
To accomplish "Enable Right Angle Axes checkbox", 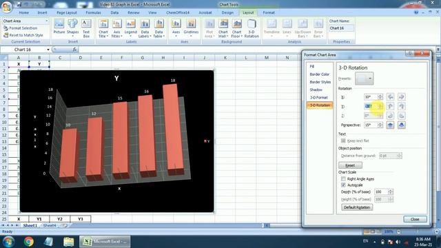I will 343,179.
